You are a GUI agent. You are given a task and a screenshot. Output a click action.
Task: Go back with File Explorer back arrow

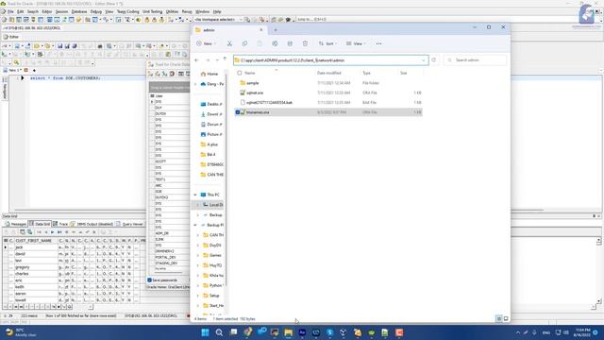[x=197, y=60]
